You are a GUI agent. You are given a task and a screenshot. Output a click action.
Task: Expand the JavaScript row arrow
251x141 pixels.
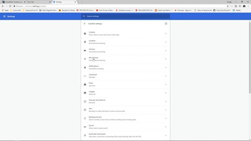click(x=166, y=76)
